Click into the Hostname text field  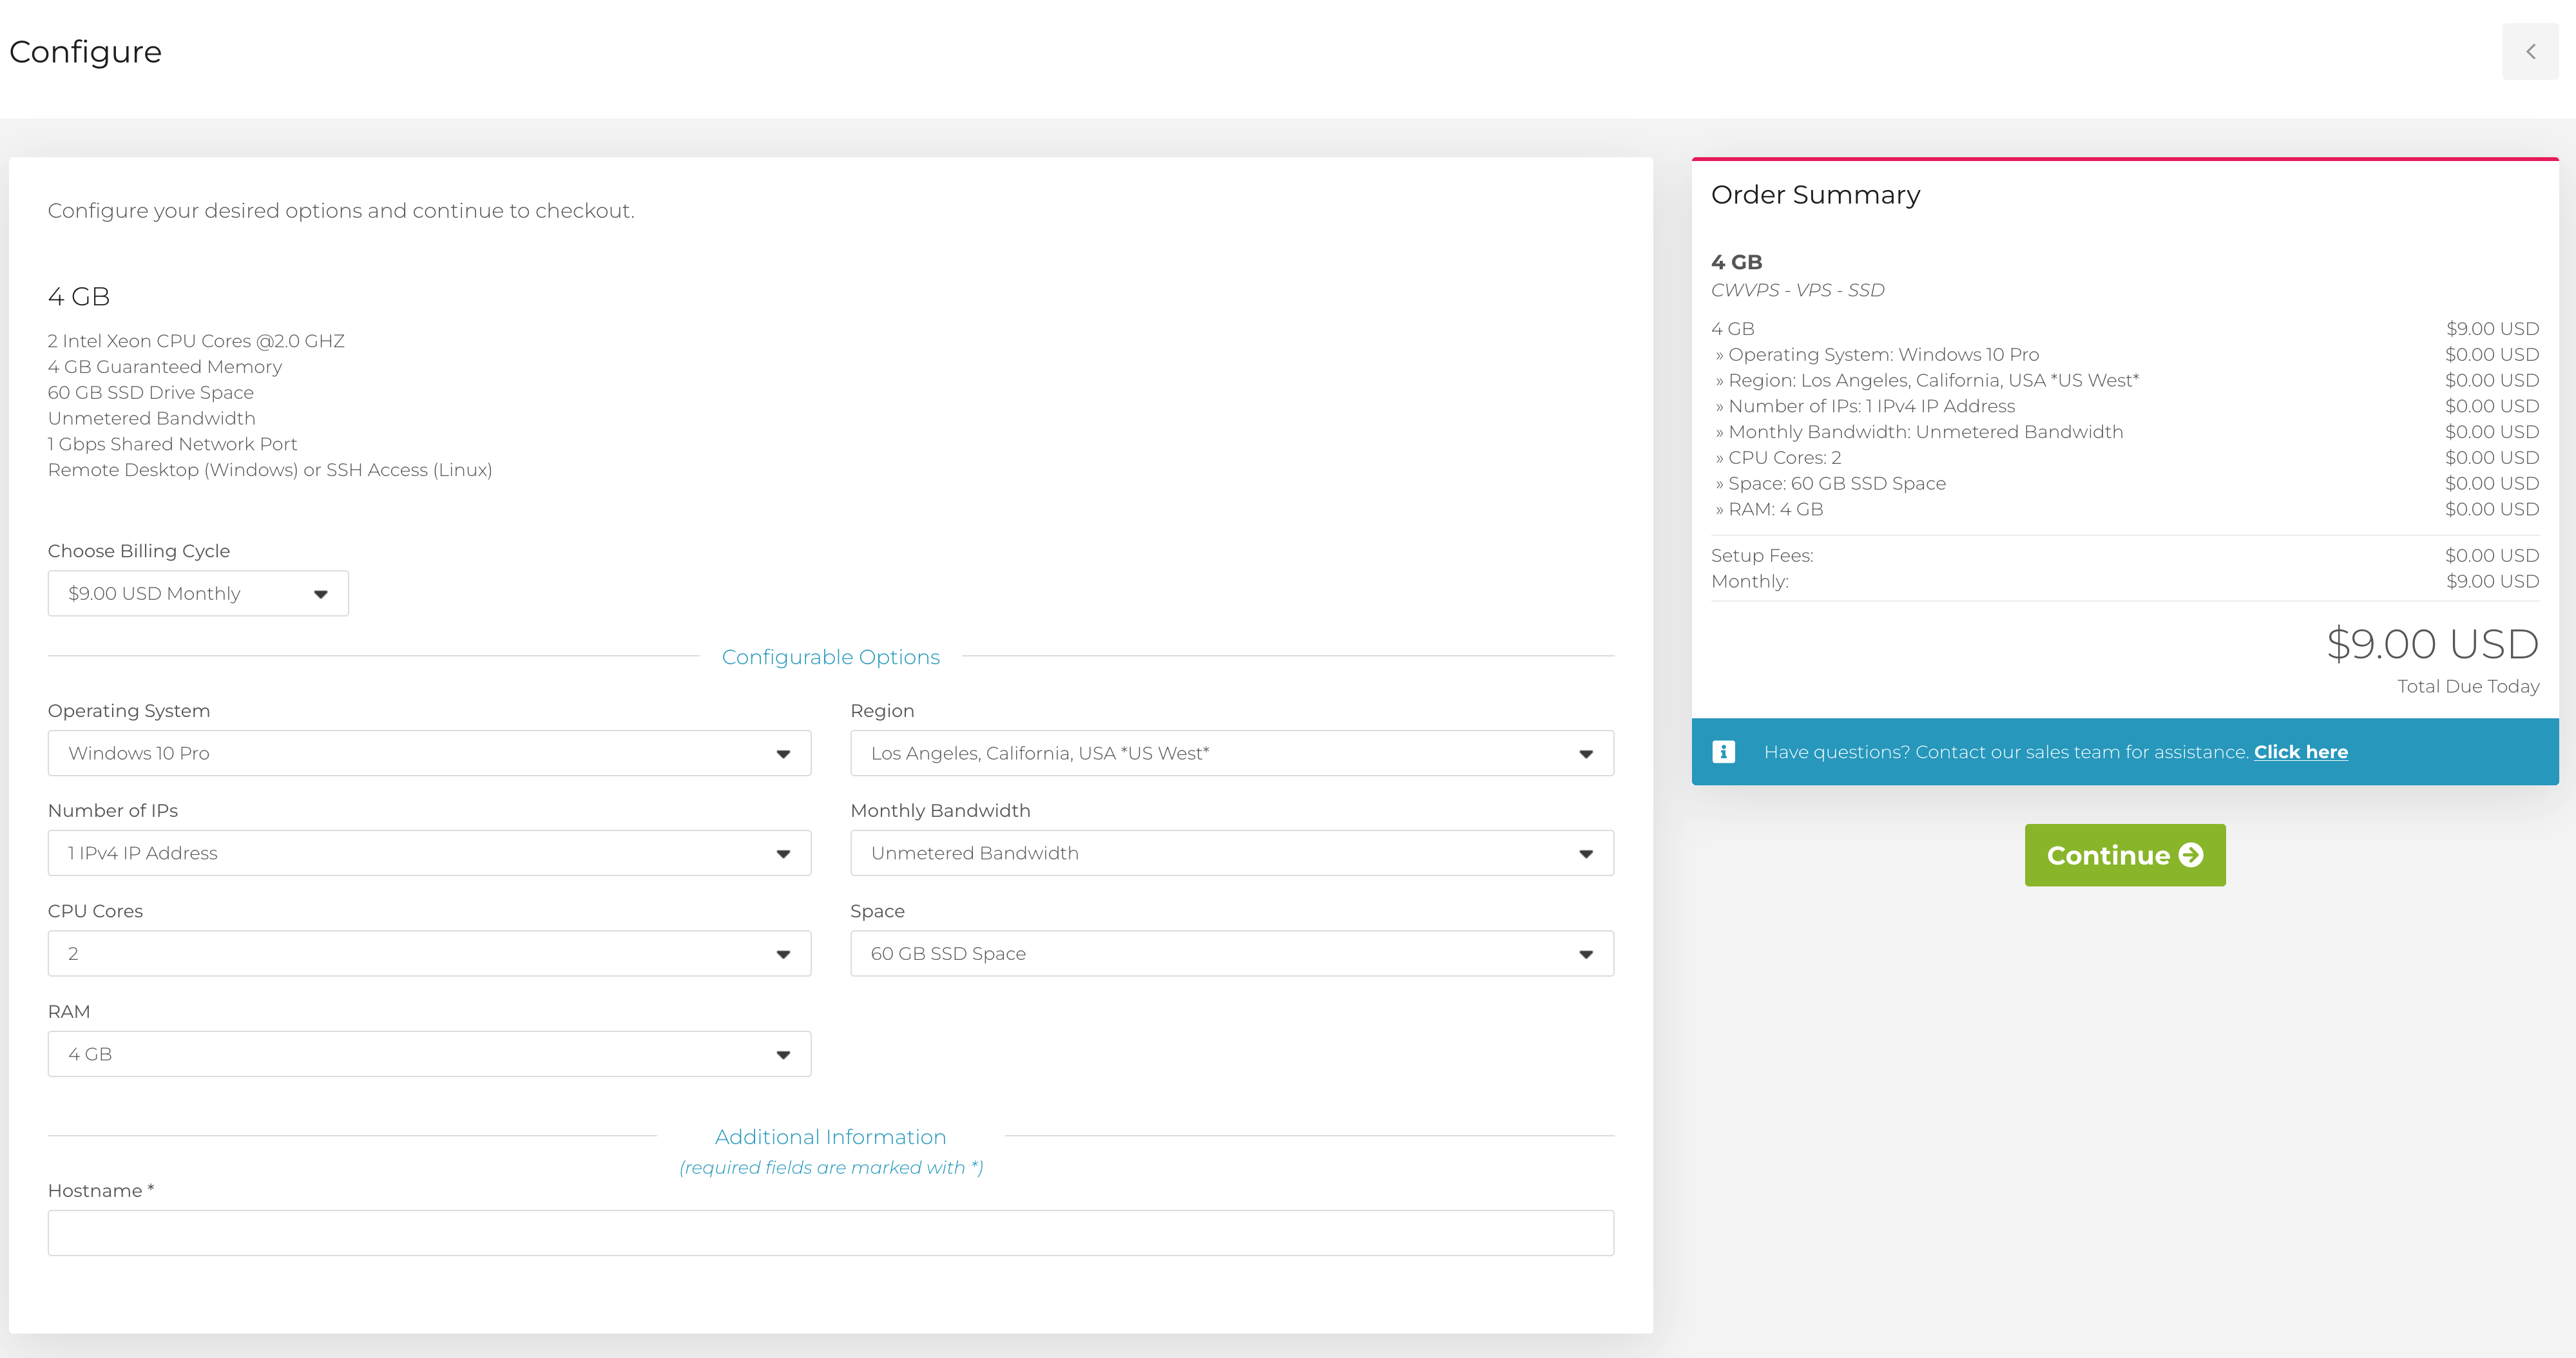830,1233
